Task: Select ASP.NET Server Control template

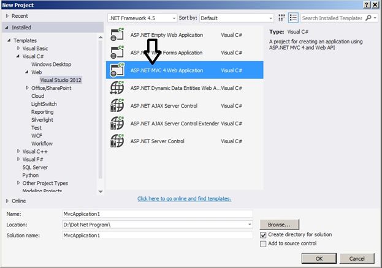Action: pos(185,141)
